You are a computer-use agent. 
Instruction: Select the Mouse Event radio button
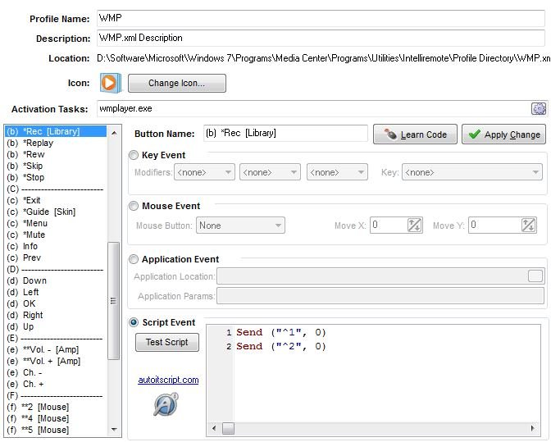click(x=134, y=206)
